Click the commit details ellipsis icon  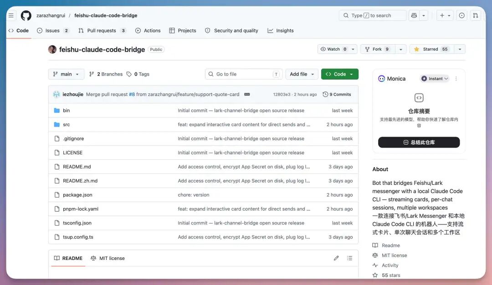(247, 94)
